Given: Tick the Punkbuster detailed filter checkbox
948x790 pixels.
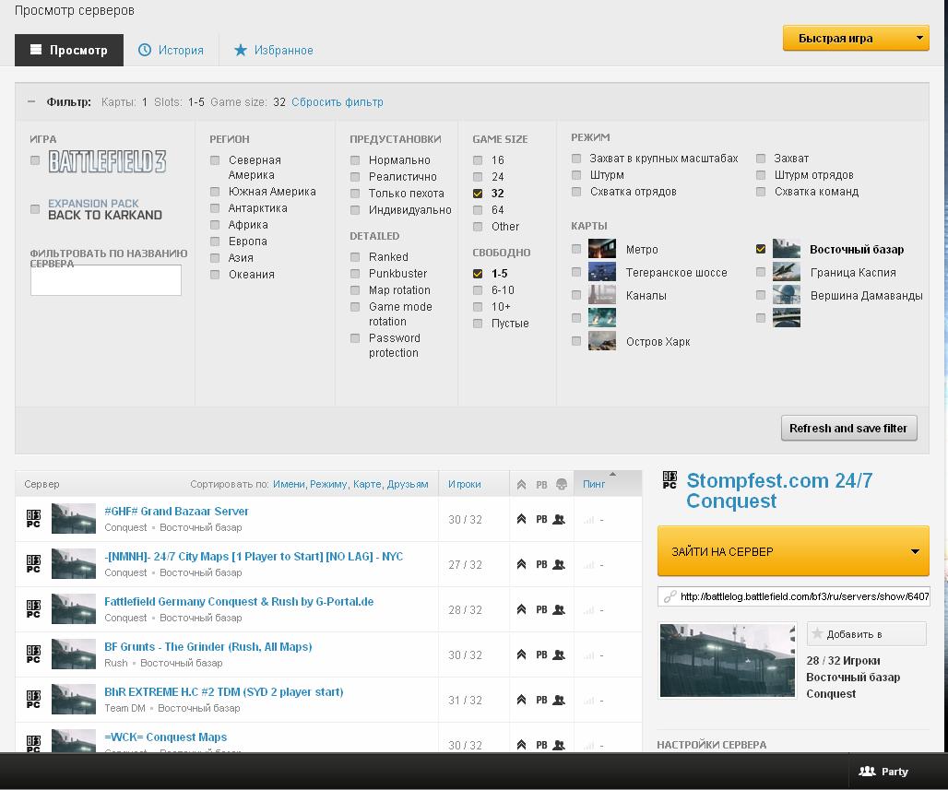Looking at the screenshot, I should 355,274.
